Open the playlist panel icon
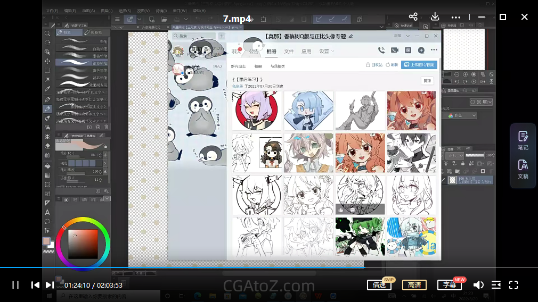538x302 pixels. (x=496, y=285)
